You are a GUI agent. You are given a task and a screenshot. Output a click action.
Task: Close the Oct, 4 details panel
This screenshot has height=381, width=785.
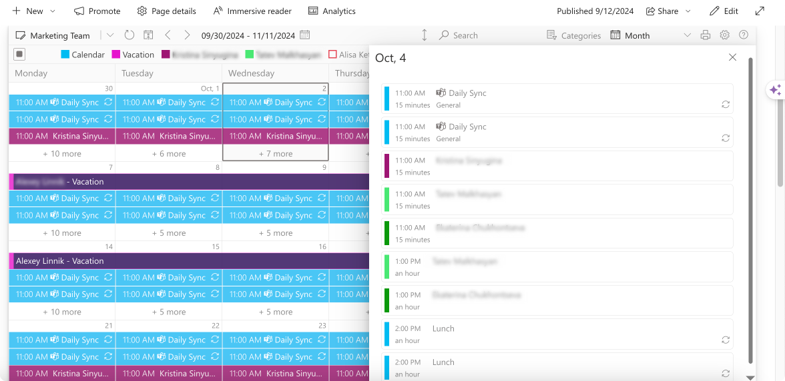tap(732, 57)
